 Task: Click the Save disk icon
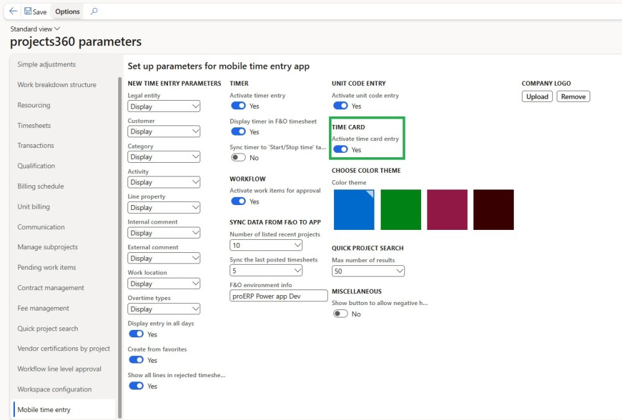pos(28,11)
